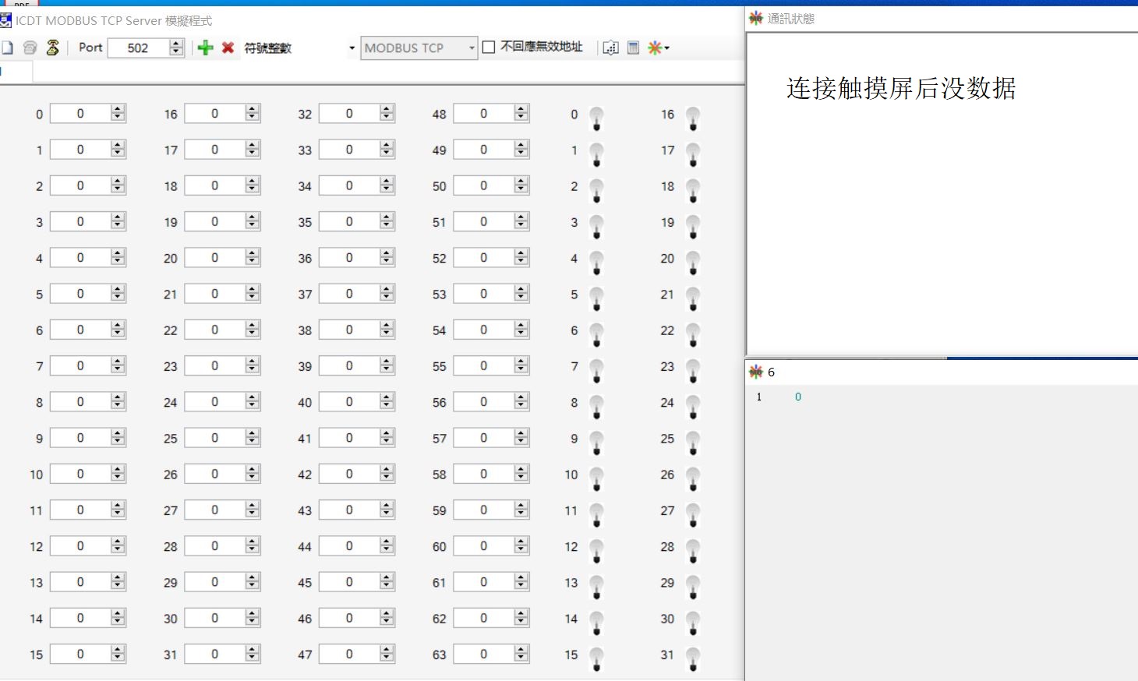Viewport: 1138px width, 681px height.
Task: Increase the Port value with up arrow
Action: 176,44
